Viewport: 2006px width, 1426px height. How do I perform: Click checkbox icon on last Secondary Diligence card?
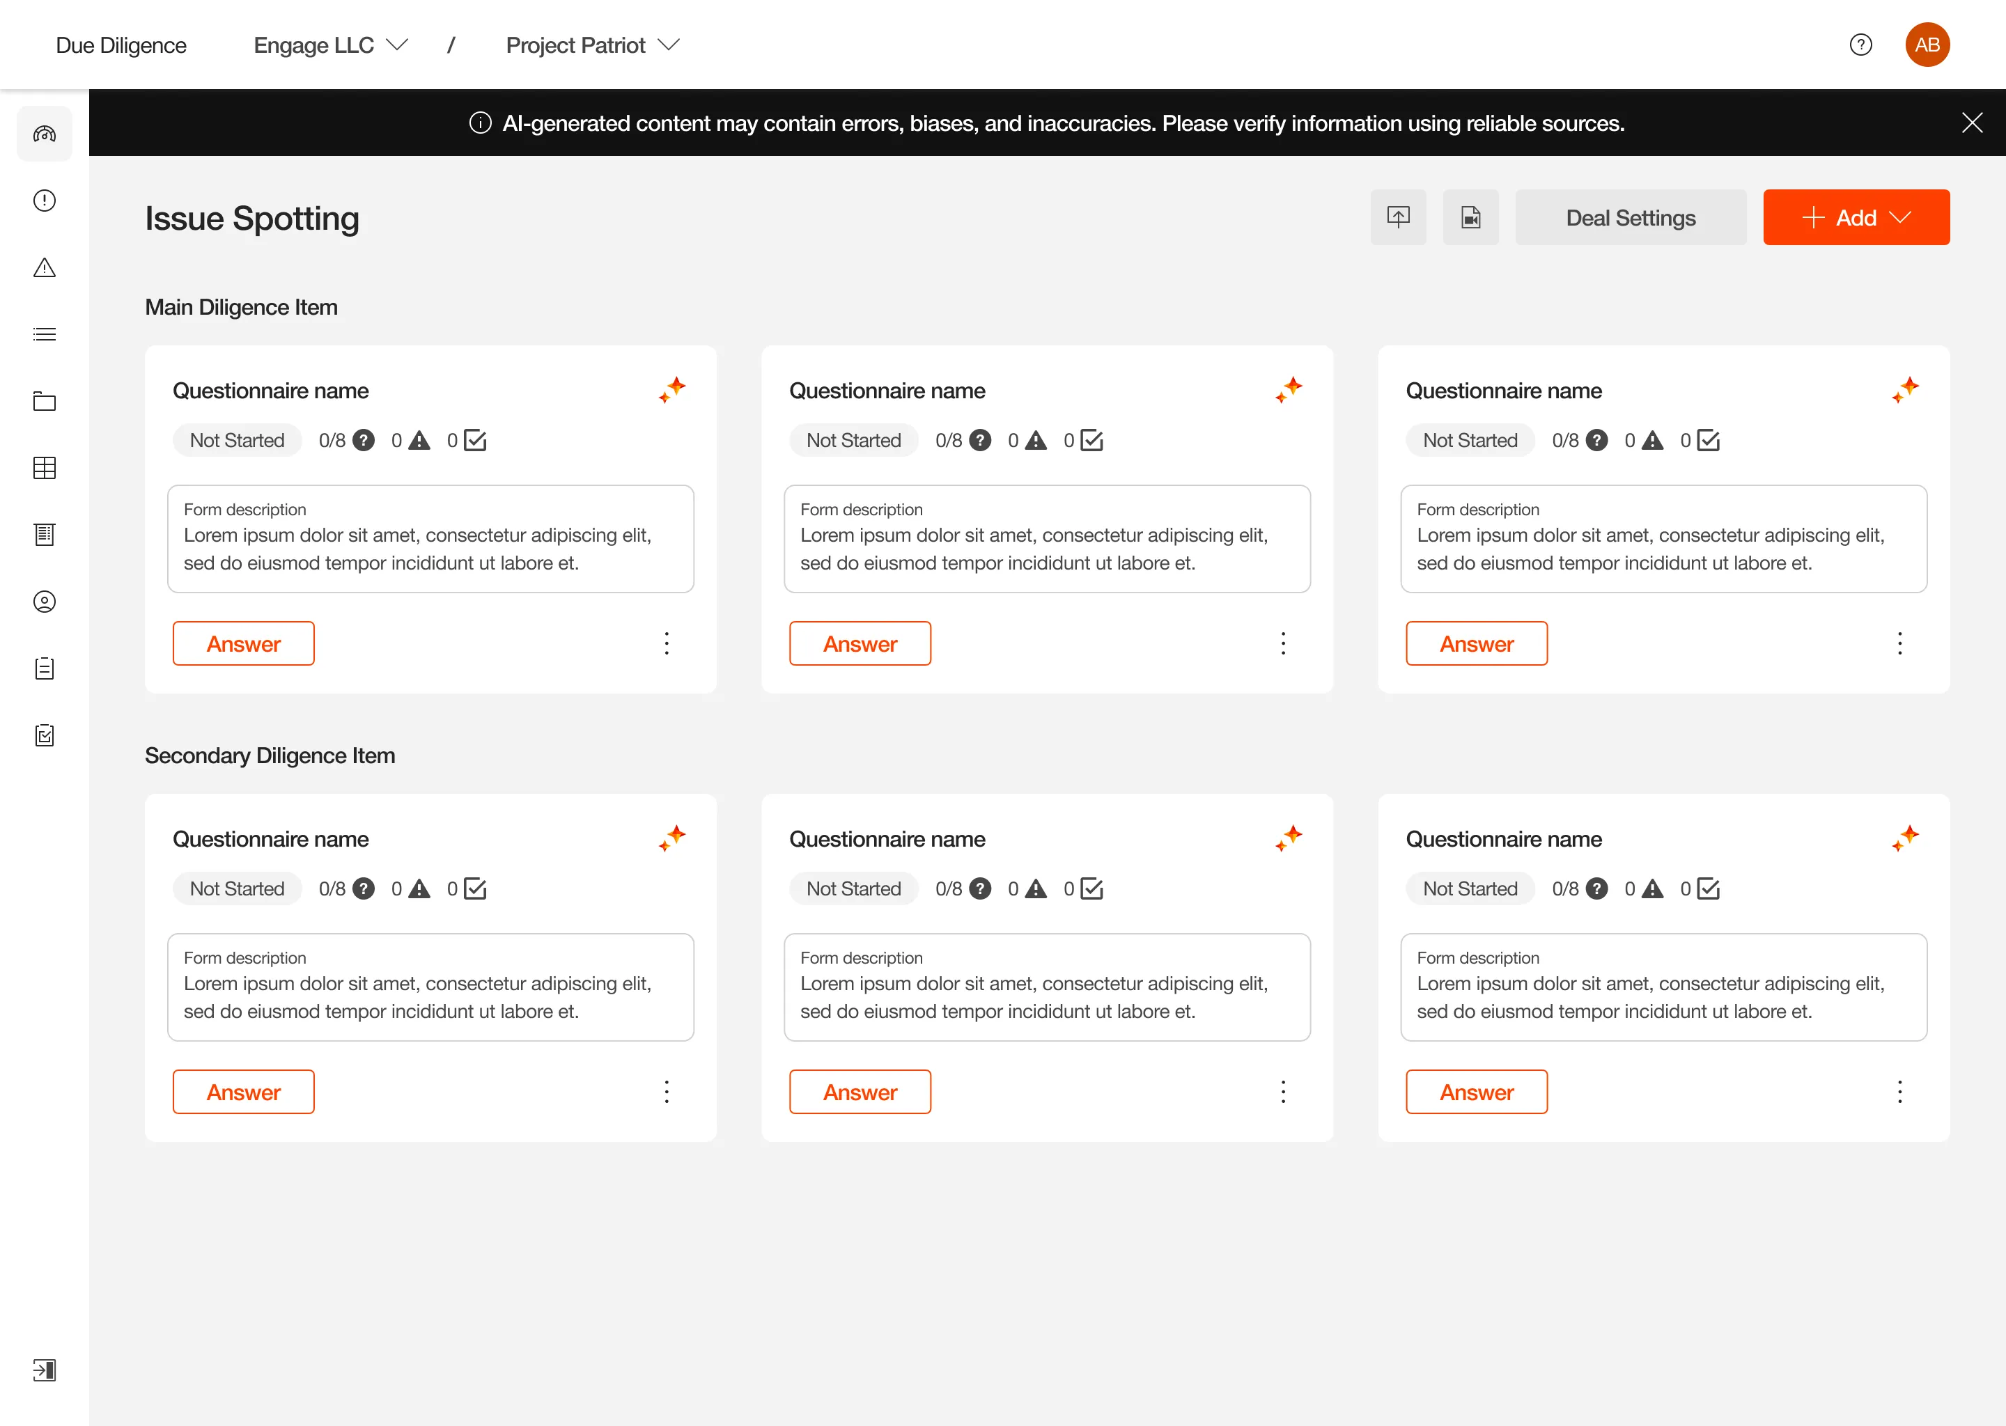tap(1709, 888)
